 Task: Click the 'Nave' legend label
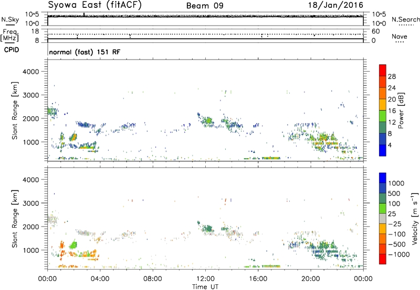(x=400, y=37)
